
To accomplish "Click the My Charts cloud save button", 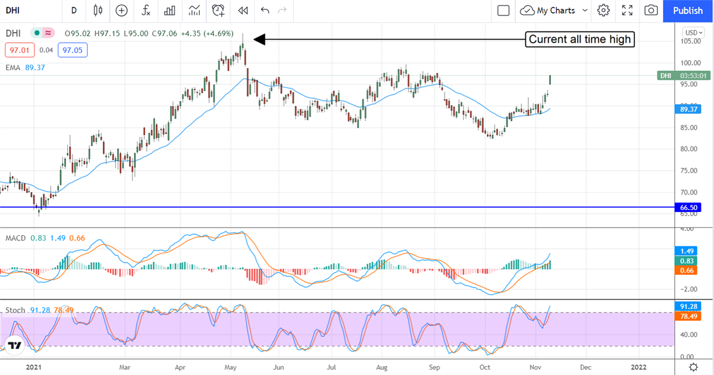I will 547,10.
